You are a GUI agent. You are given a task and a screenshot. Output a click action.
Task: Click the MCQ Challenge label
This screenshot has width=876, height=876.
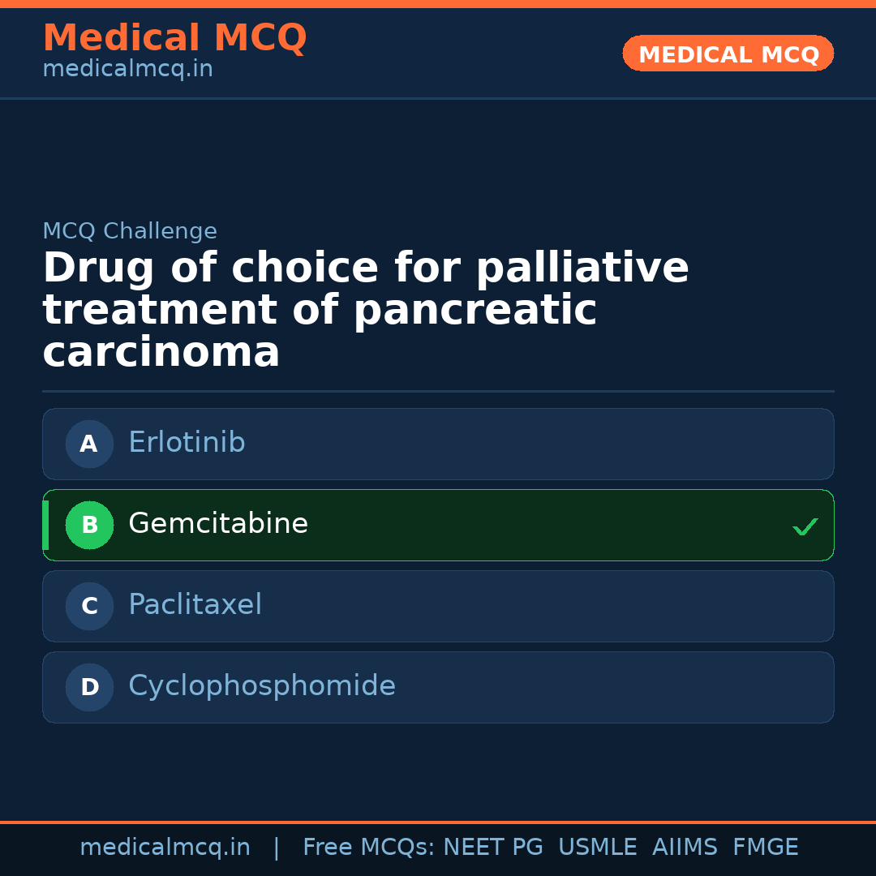click(x=130, y=231)
